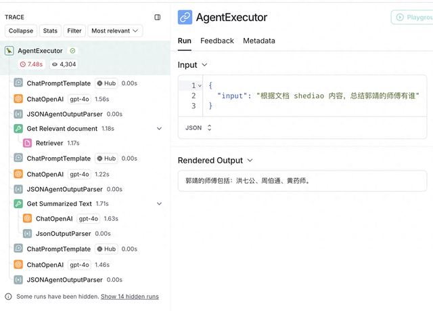The width and height of the screenshot is (433, 311).
Task: Click the ChatPromptTemplate icon above ChatOpenAI 1.22s
Action: [18, 158]
